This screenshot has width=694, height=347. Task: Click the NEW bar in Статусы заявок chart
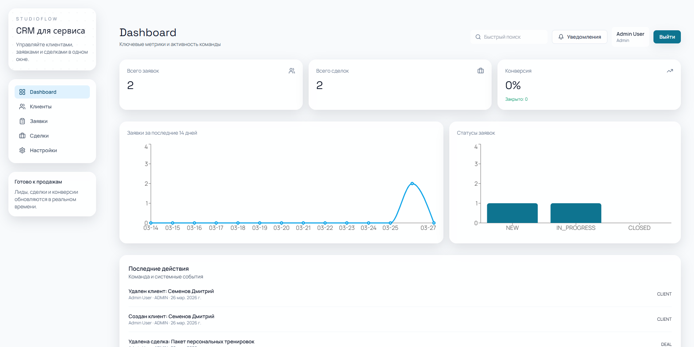click(512, 213)
